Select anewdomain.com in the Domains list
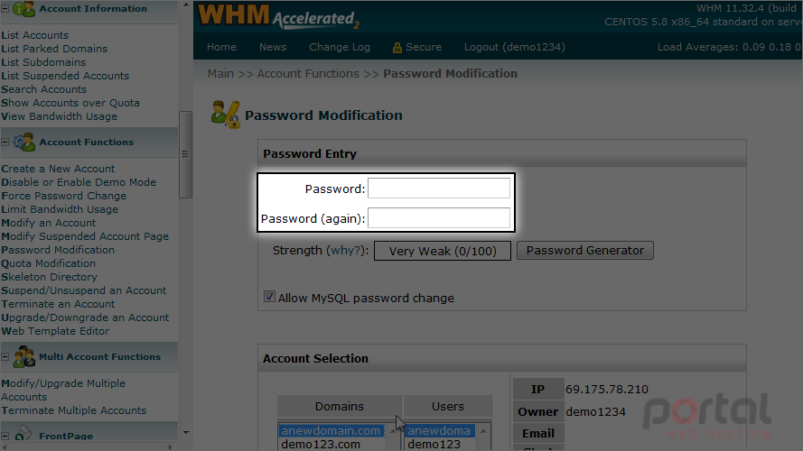Viewport: 803px width, 451px height. pos(331,430)
